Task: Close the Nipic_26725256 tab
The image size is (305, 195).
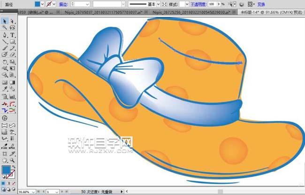Action: (x=235, y=12)
